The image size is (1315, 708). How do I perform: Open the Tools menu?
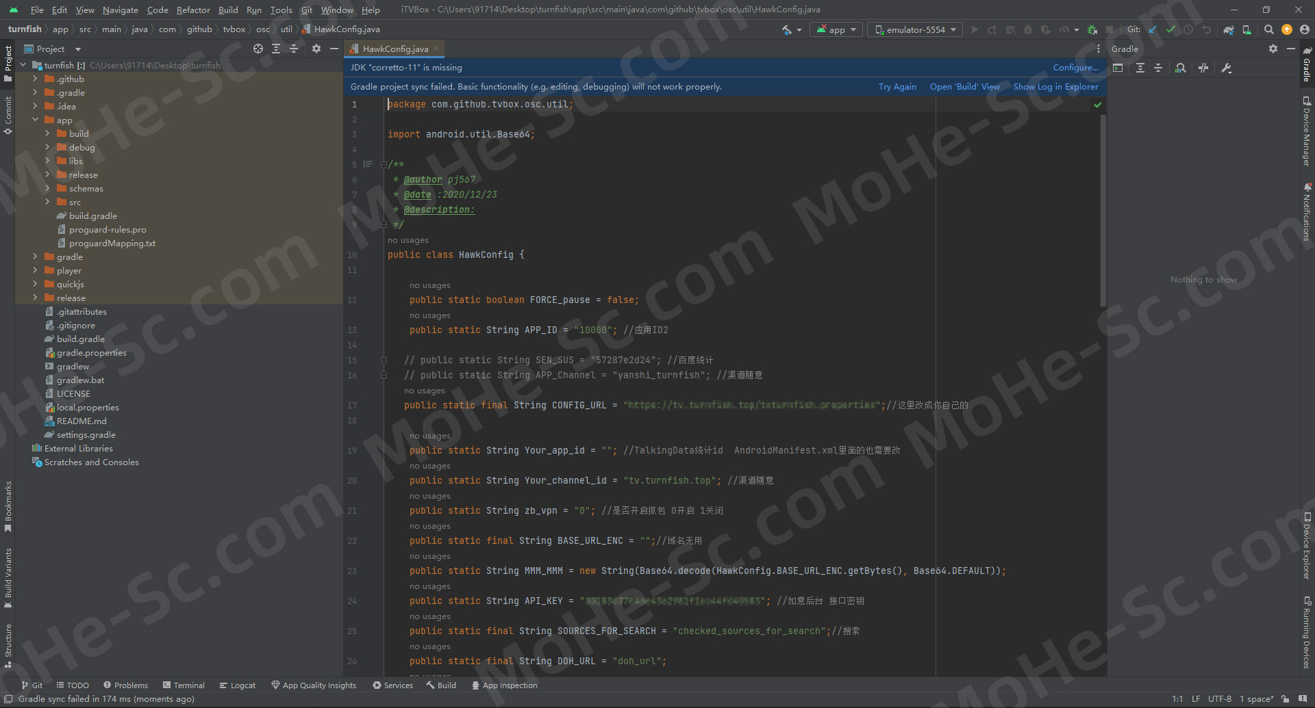click(x=281, y=10)
